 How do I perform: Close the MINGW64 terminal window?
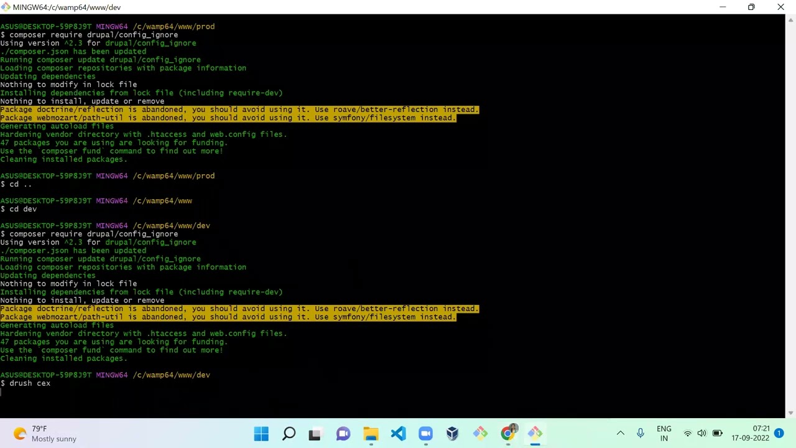point(781,7)
